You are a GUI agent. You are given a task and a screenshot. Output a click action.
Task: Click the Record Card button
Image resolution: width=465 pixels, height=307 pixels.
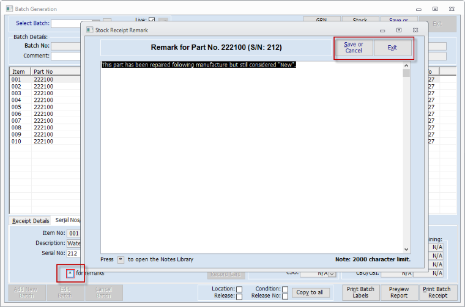(226, 275)
